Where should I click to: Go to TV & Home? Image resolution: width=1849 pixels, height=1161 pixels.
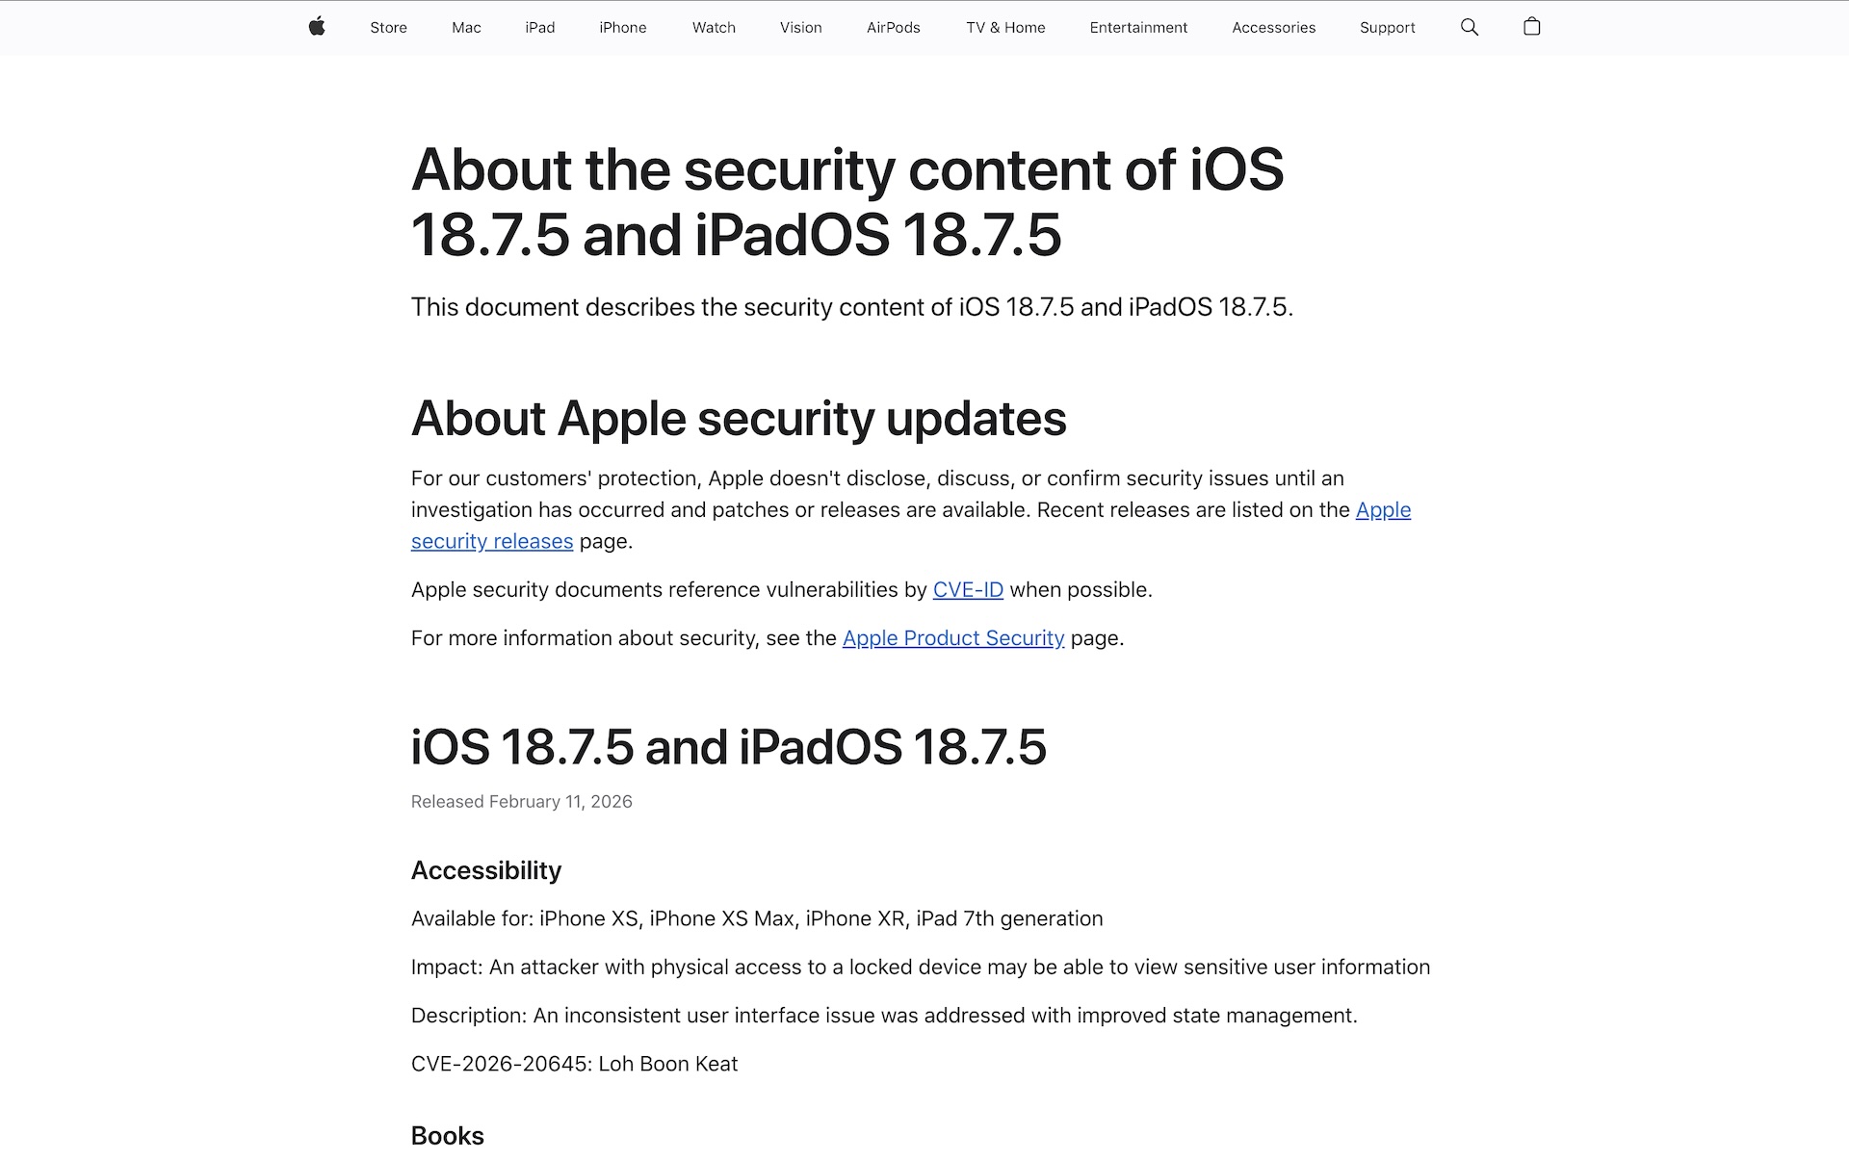pos(1005,28)
